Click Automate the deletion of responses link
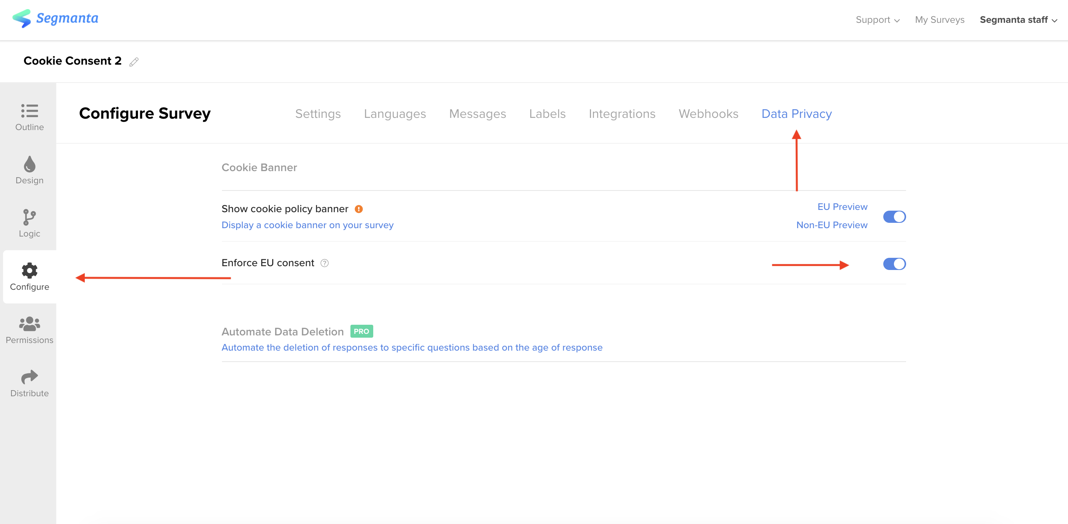 [x=412, y=348]
